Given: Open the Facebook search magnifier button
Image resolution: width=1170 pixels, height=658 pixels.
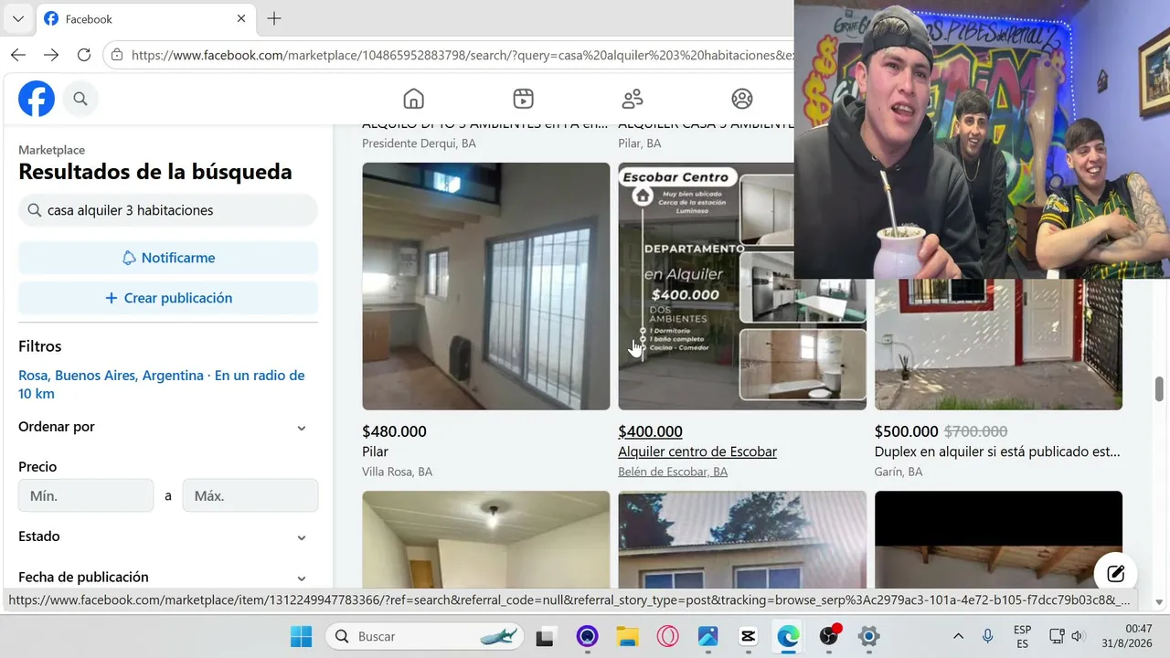Looking at the screenshot, I should [80, 99].
